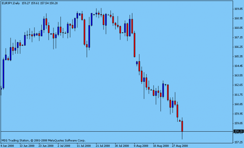Viewport: 244px width, 148px height.
Task: Click the EURJPY,Daily chart title
Action: [x=11, y=3]
